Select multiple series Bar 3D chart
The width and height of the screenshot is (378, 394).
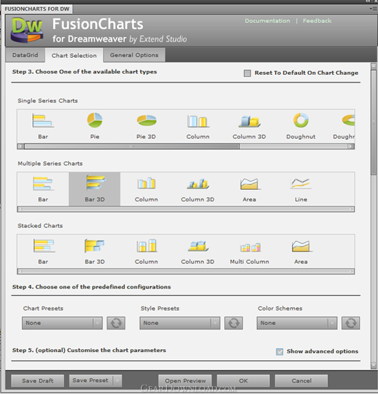(95, 189)
